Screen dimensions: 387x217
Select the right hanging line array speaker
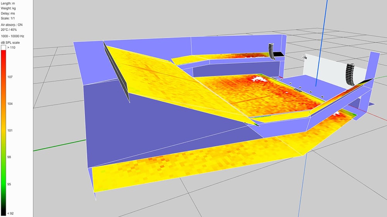pos(351,74)
